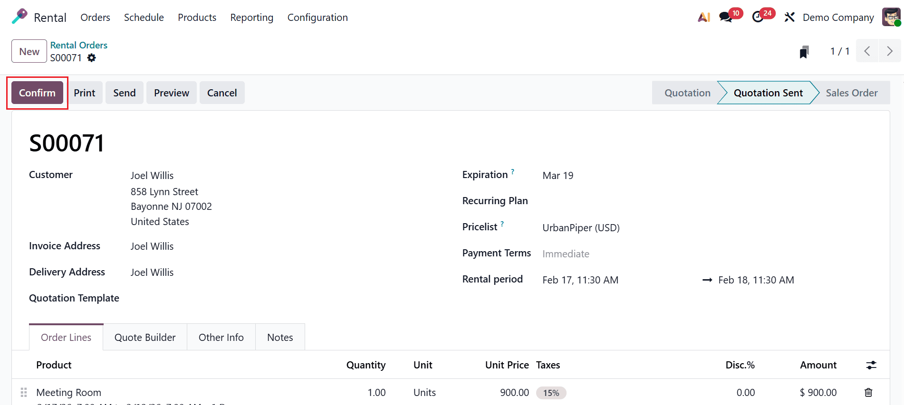Open the Customer field Joel Willis
Screen dimensions: 904x405
pyautogui.click(x=152, y=175)
